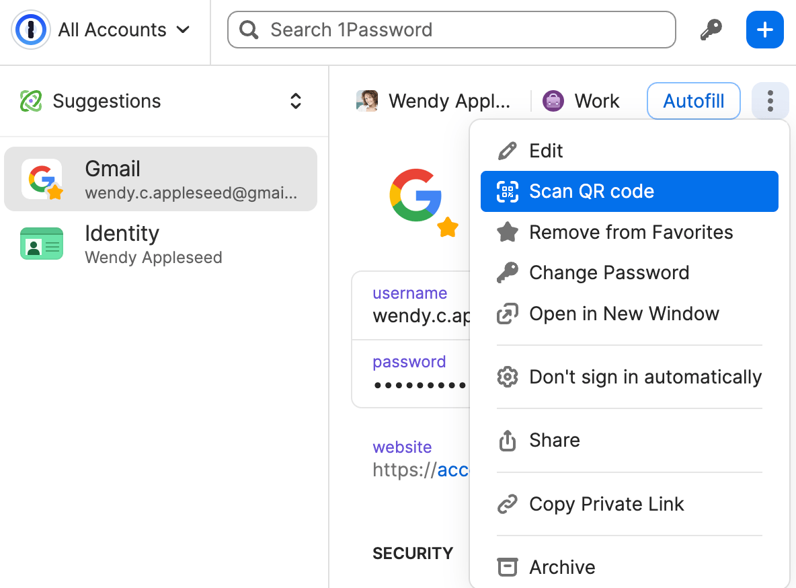Click the 1Password logo icon
The image size is (796, 588).
click(x=30, y=30)
